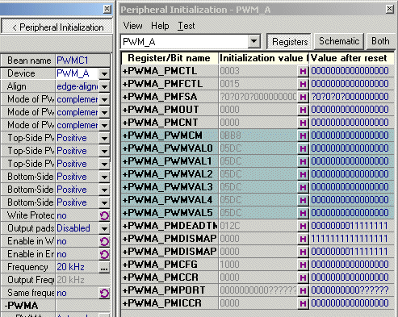Click the Align property label
Image resolution: width=398 pixels, height=317 pixels.
17,86
